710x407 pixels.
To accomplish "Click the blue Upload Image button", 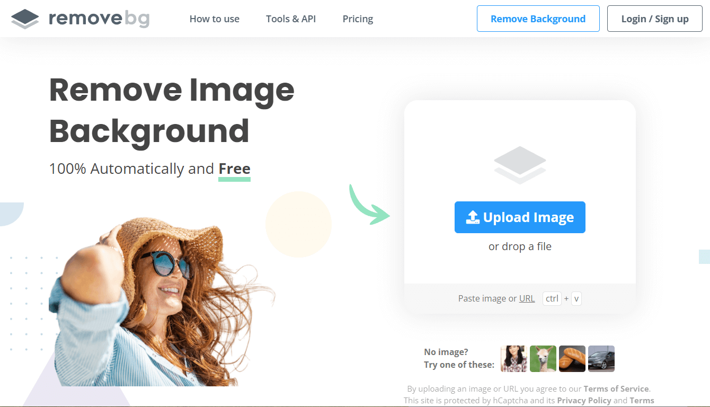I will point(520,217).
